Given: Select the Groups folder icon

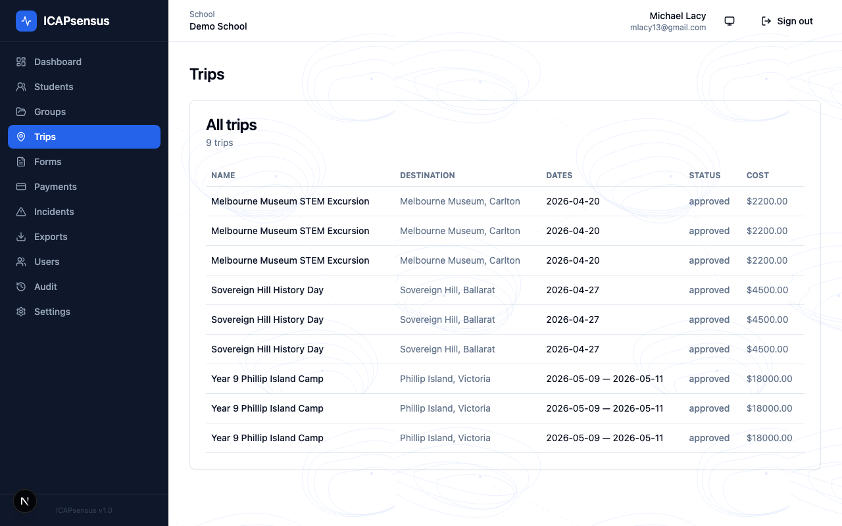Looking at the screenshot, I should [21, 112].
